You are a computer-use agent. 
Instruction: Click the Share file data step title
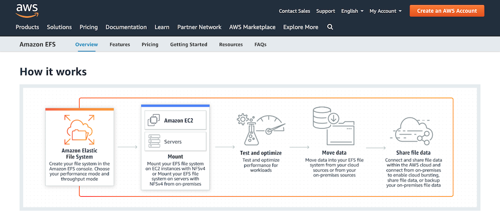click(x=413, y=153)
